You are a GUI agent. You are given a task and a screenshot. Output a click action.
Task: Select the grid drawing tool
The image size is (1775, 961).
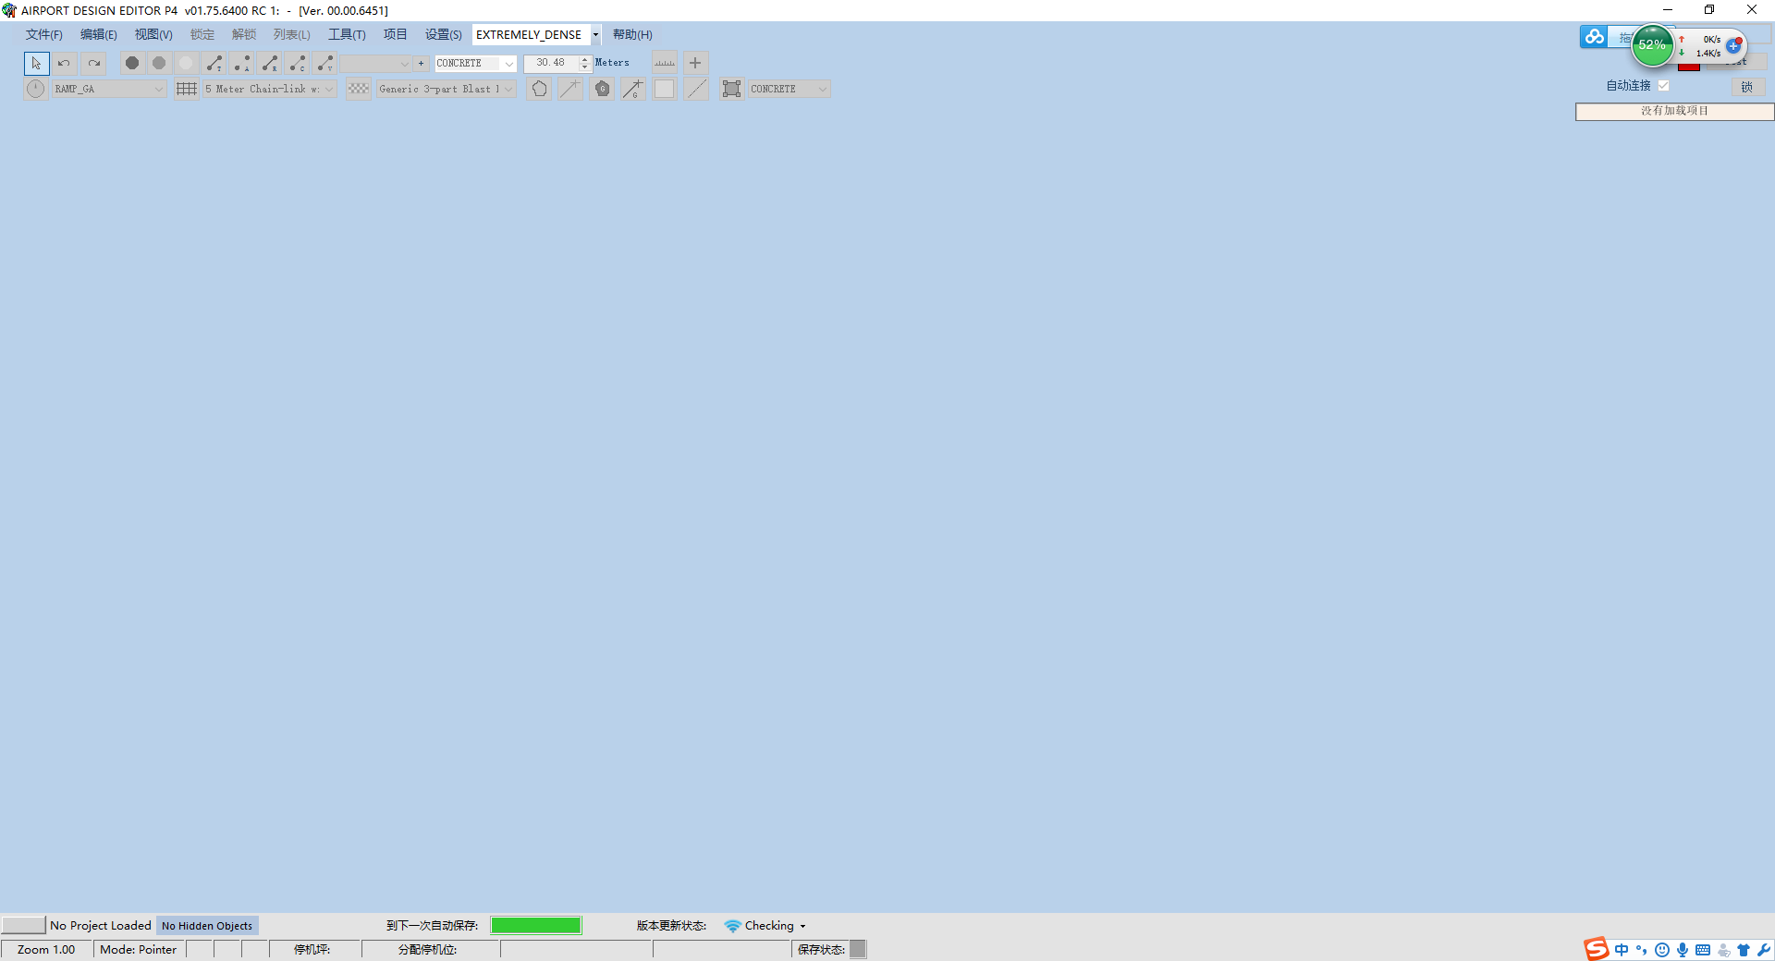(x=186, y=89)
